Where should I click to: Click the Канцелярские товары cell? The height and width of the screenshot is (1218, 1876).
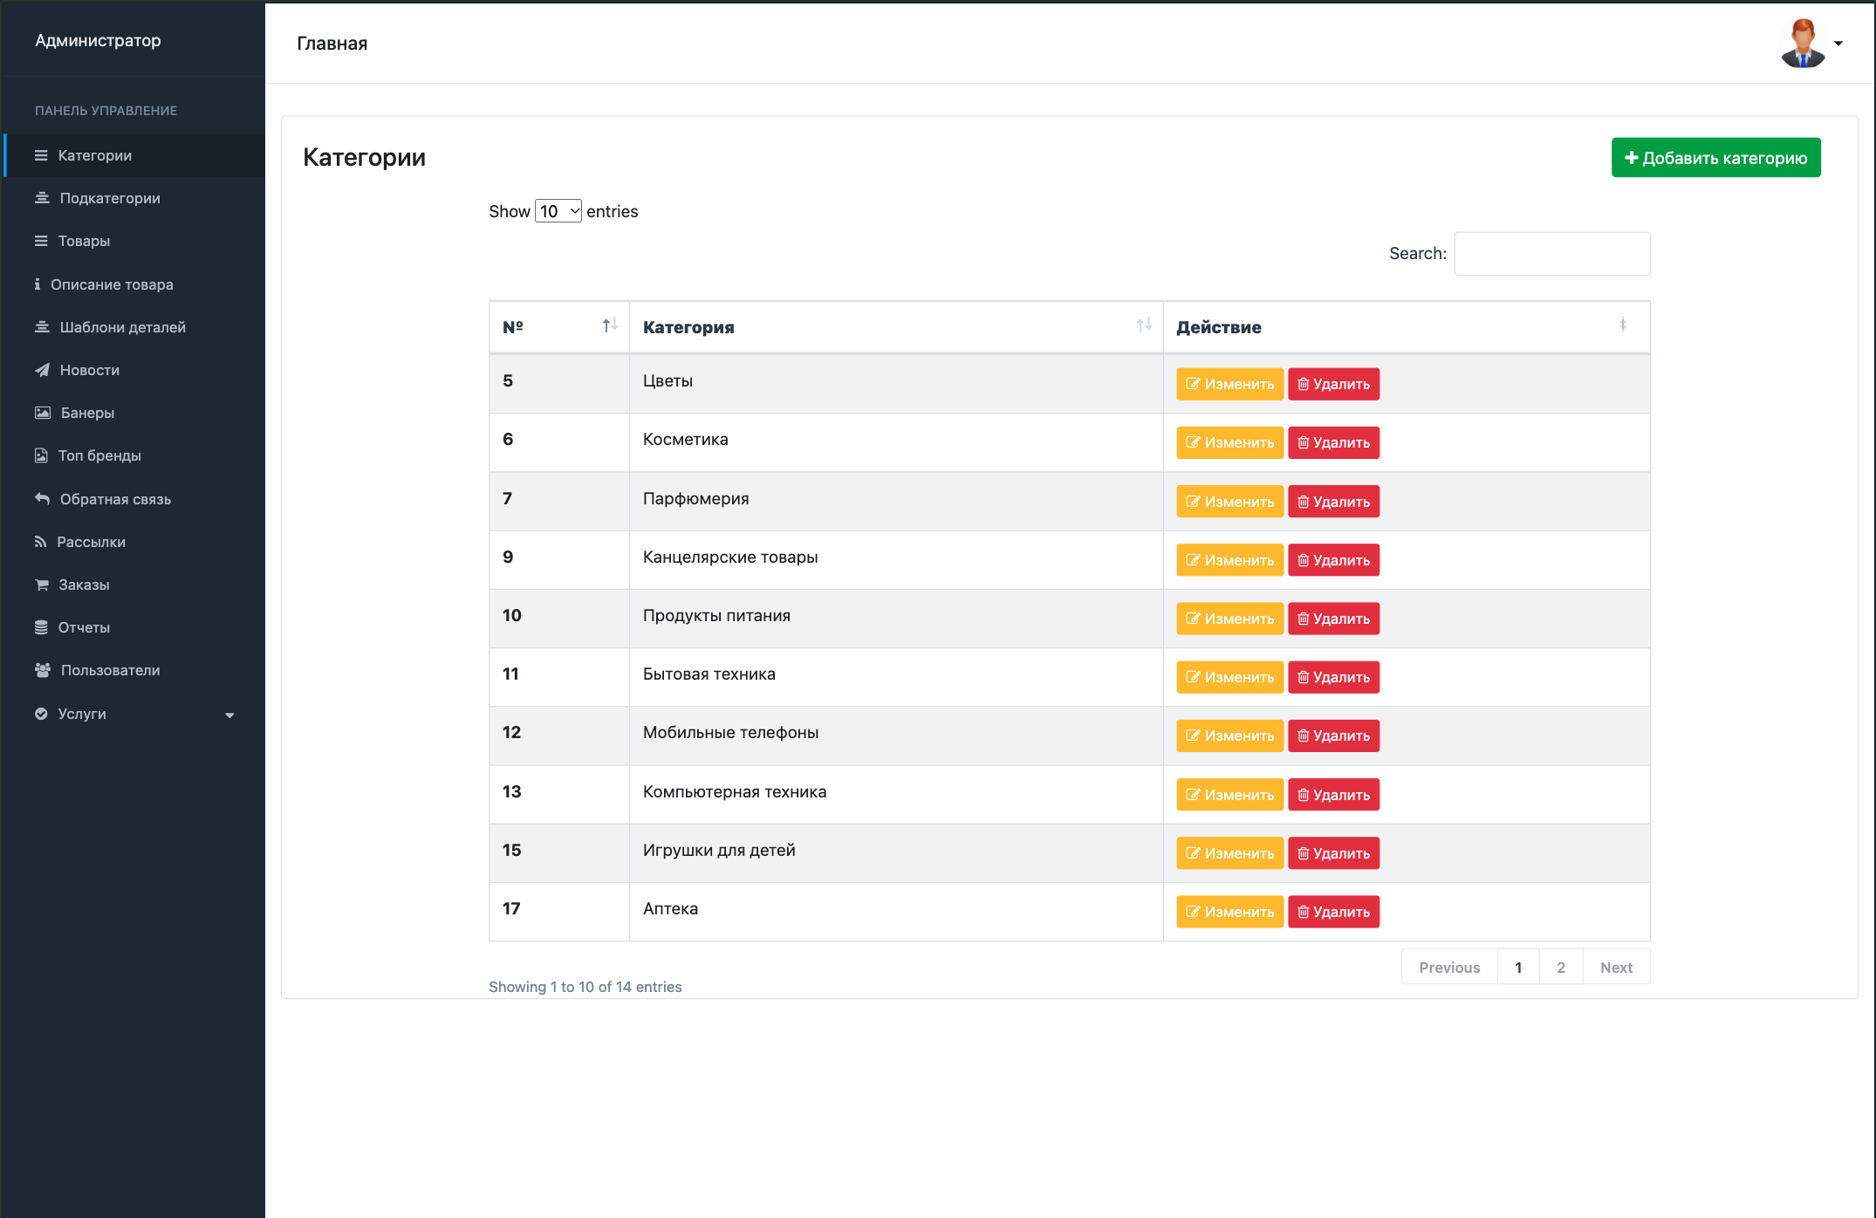pyautogui.click(x=896, y=560)
